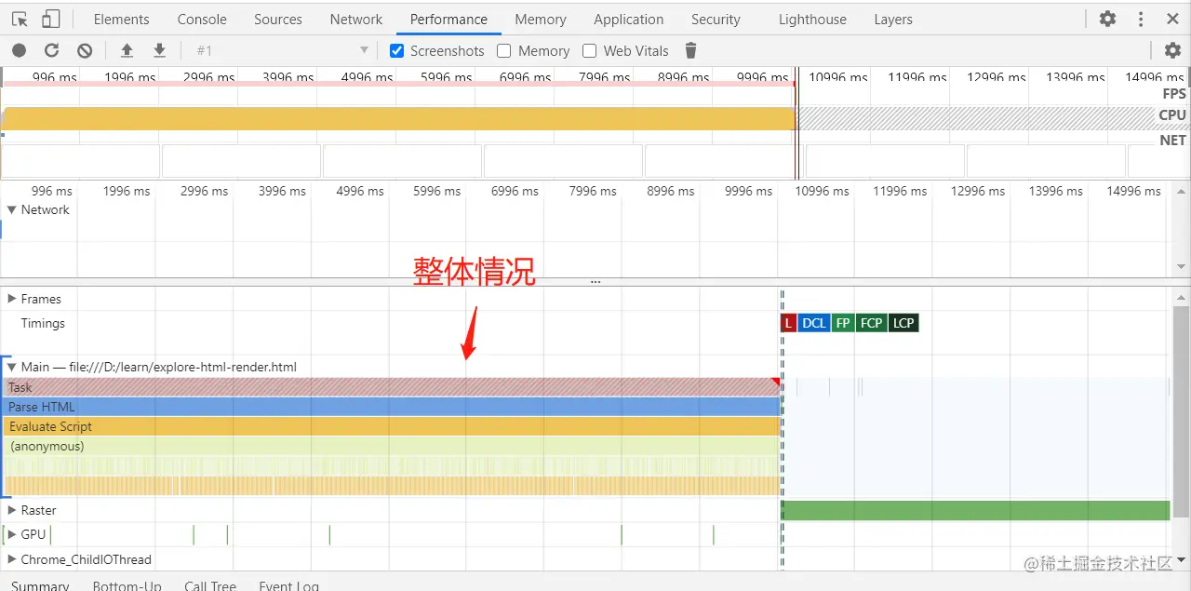Open the Call Tree tab
The height and width of the screenshot is (591, 1191).
210,585
